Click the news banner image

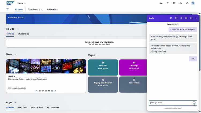pos(46,66)
